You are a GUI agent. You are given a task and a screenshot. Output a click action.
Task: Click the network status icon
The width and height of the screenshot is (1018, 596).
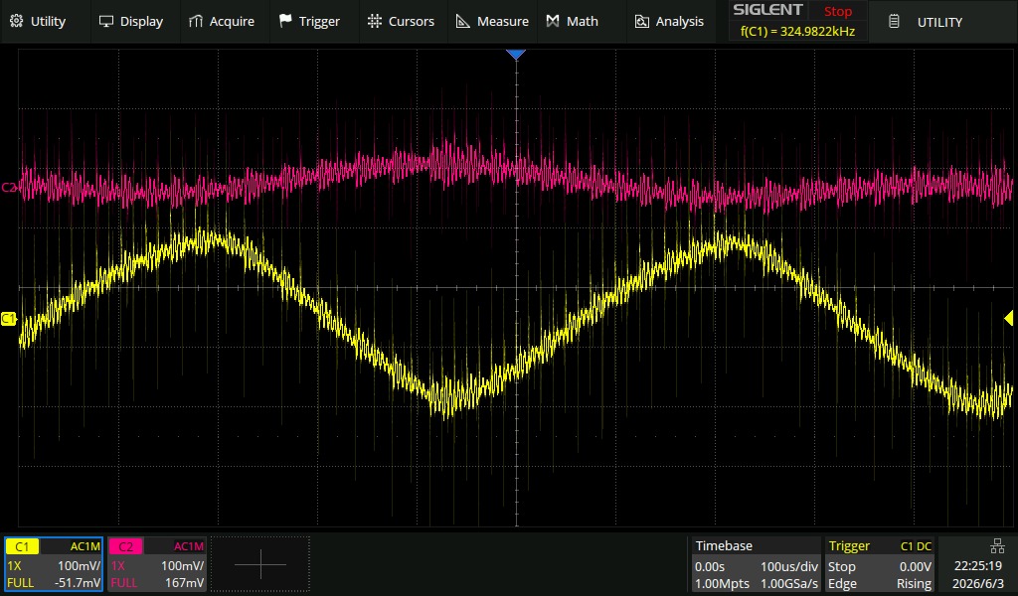click(x=997, y=545)
